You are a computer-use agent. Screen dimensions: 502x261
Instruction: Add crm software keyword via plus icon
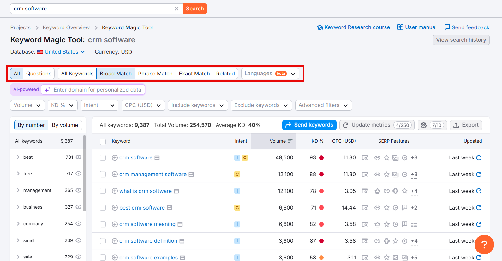pyautogui.click(x=115, y=158)
